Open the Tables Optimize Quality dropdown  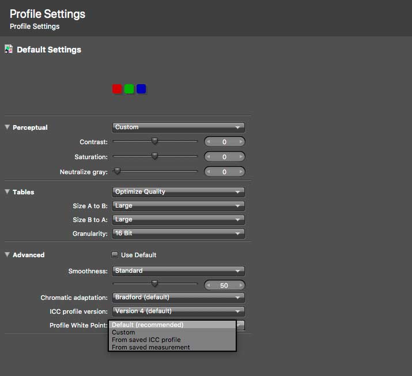pyautogui.click(x=179, y=191)
